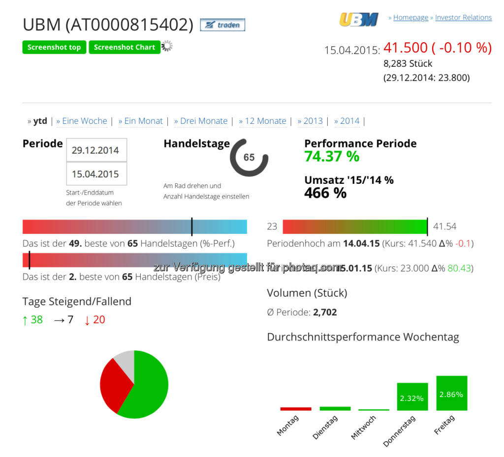
Task: Click the Screenshot Chart button
Action: (x=125, y=47)
